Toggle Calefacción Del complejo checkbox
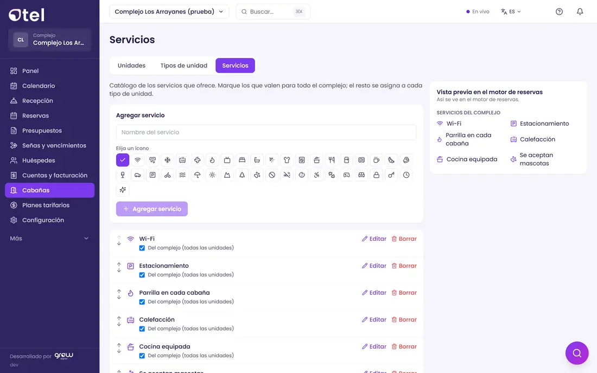 click(142, 329)
